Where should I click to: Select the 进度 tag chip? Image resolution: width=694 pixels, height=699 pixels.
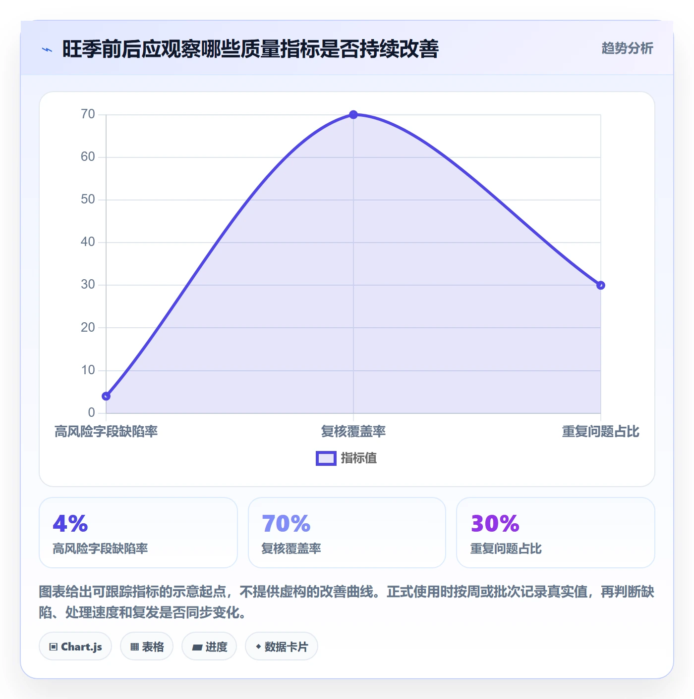[209, 647]
